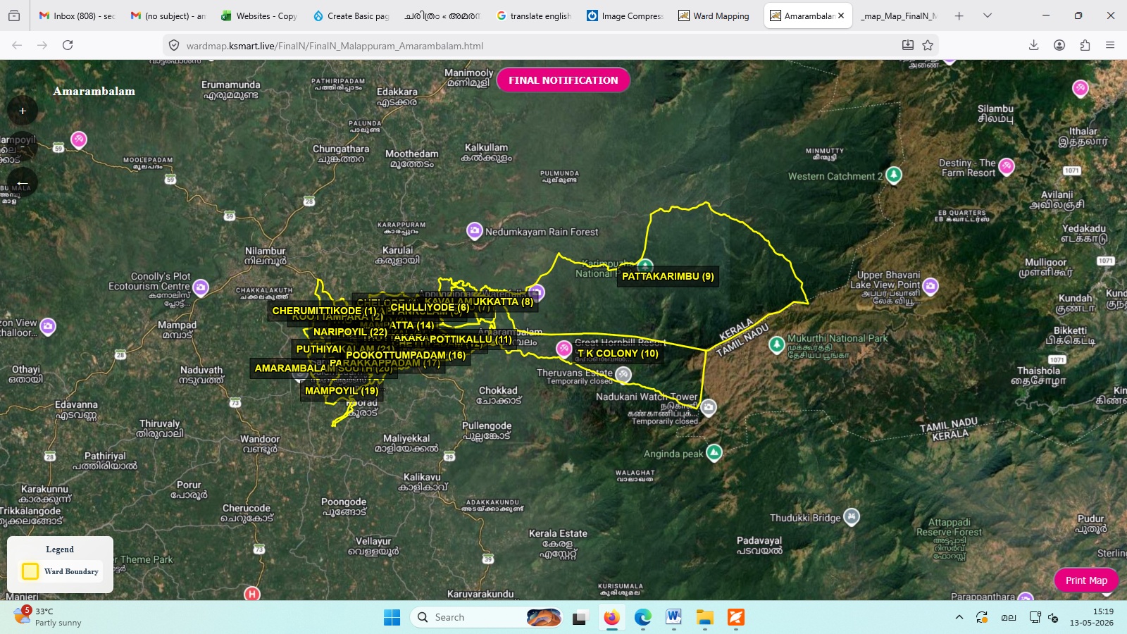Click the hospital H marker near Manjeri
Image resolution: width=1127 pixels, height=634 pixels.
(252, 594)
